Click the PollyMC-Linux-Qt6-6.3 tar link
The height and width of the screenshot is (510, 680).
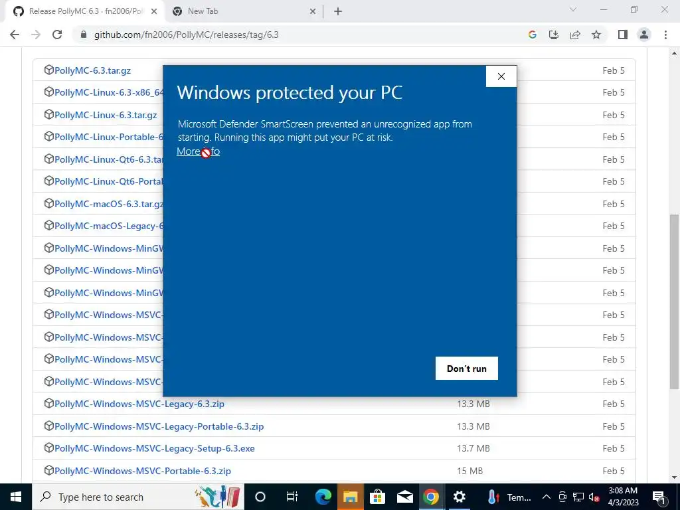[109, 159]
